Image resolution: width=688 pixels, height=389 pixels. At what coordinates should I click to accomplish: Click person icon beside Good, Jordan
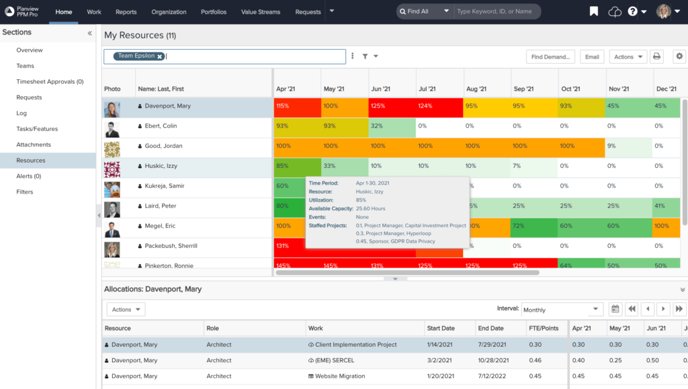click(x=140, y=146)
